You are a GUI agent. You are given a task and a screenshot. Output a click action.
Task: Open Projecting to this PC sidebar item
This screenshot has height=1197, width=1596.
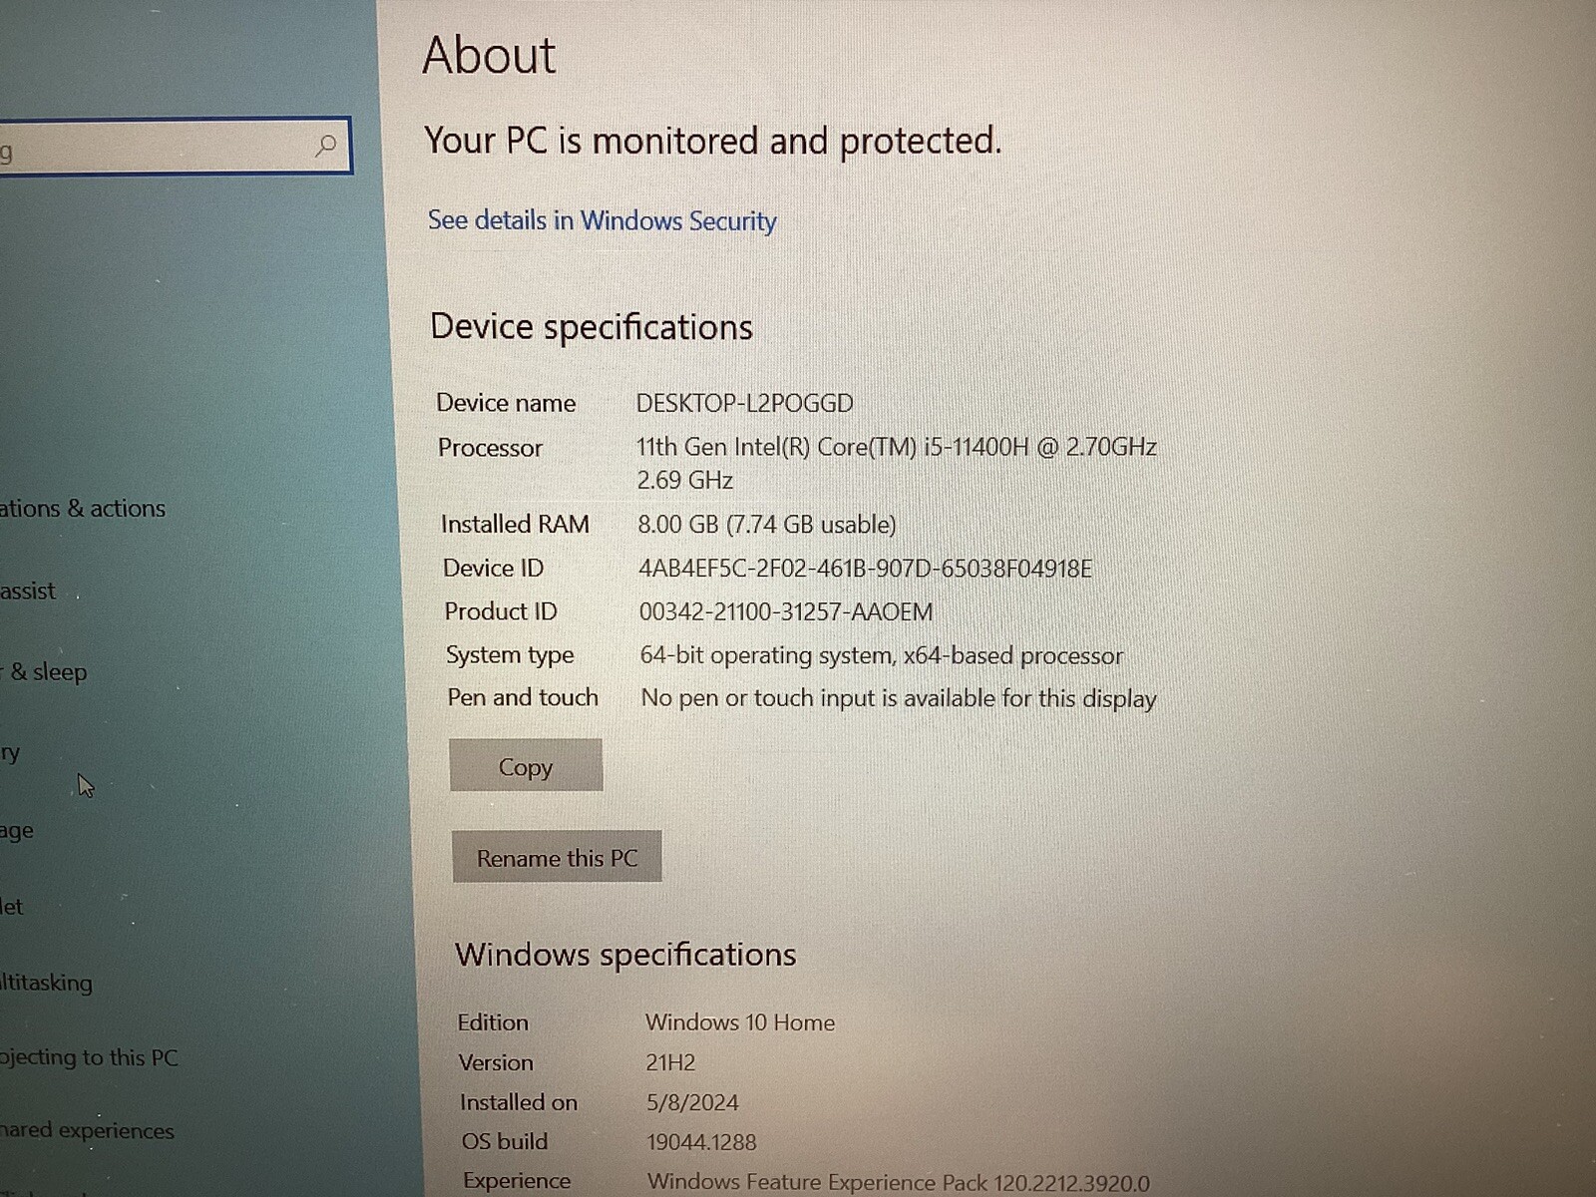click(x=89, y=1057)
